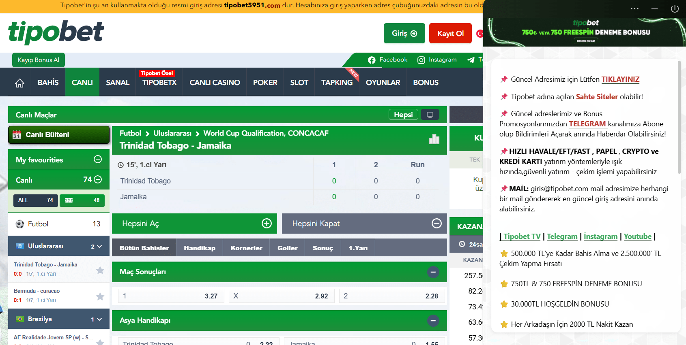
Task: Open CANLI CASINO from main menu
Action: point(215,83)
